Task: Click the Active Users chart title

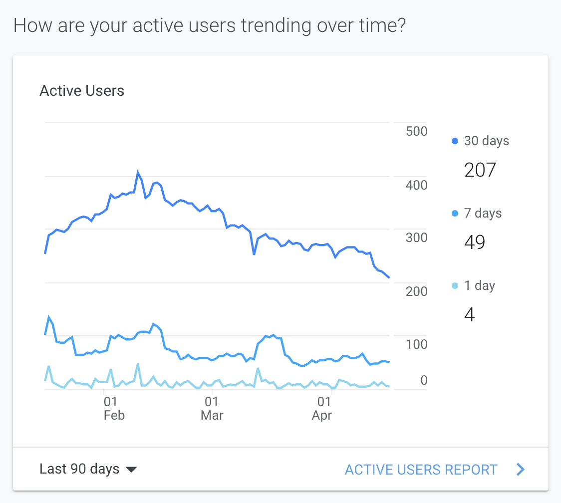Action: (82, 91)
